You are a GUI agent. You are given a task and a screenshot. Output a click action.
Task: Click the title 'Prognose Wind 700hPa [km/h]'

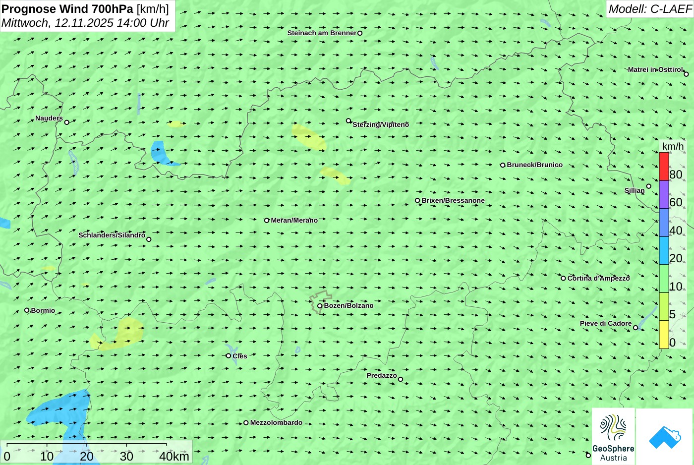[x=85, y=9]
